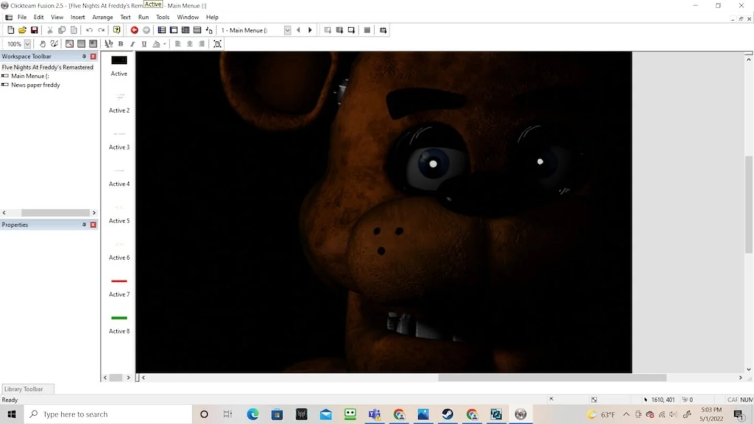
Task: Close the Properties panel
Action: point(93,225)
